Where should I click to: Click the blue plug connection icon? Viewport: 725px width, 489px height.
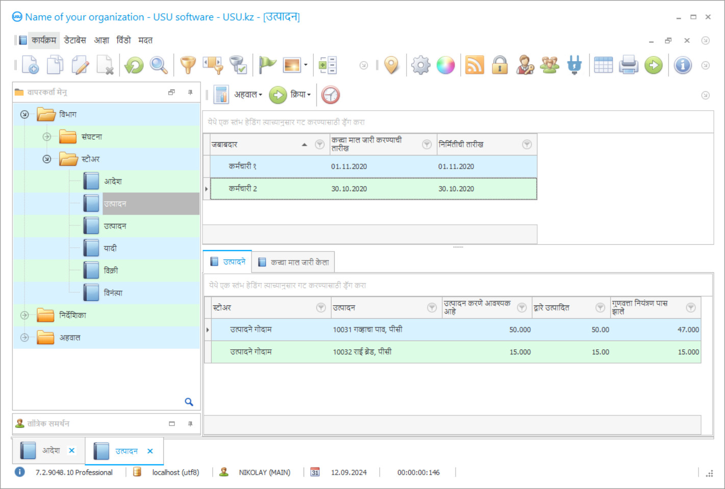(x=574, y=65)
